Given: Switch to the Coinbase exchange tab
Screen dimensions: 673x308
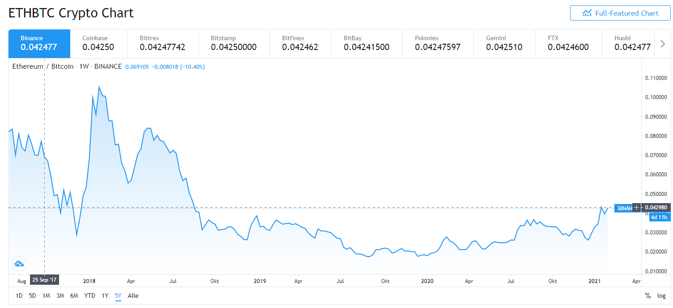Looking at the screenshot, I should [98, 43].
